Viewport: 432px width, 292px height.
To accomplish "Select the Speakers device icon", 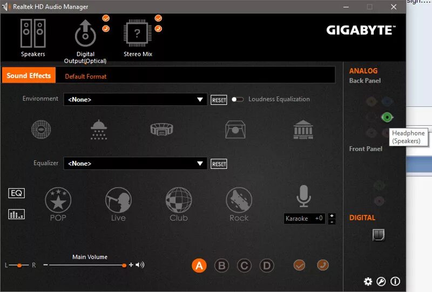I will pyautogui.click(x=33, y=33).
